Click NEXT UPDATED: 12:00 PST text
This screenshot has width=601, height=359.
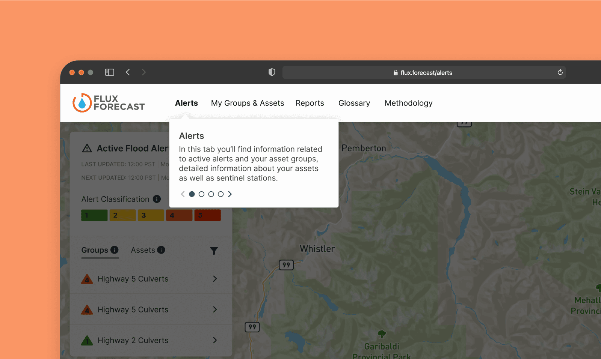[119, 178]
